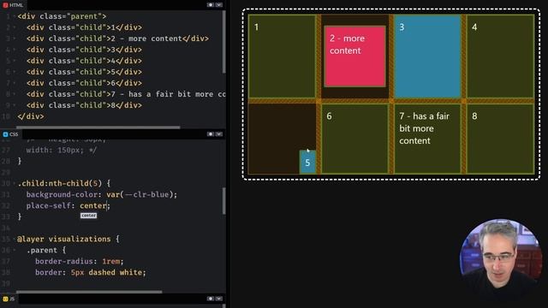
Task: Click the HTML line containing '2 - more content'
Action: 117,38
